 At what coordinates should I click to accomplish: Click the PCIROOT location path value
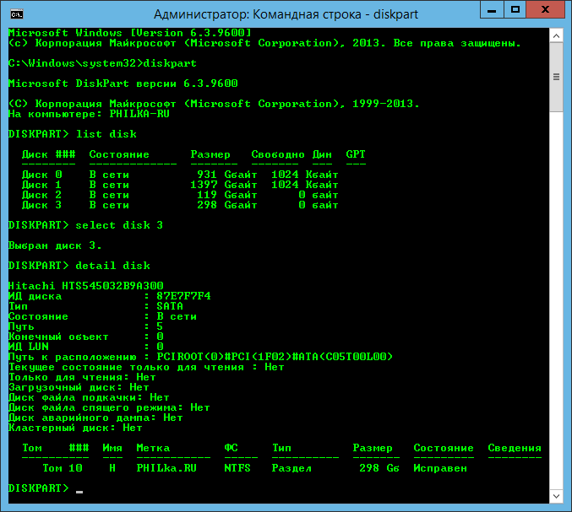coord(275,357)
